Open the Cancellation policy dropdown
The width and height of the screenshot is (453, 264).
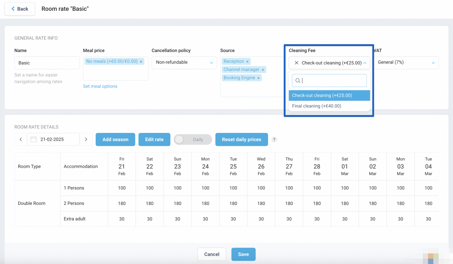(184, 63)
